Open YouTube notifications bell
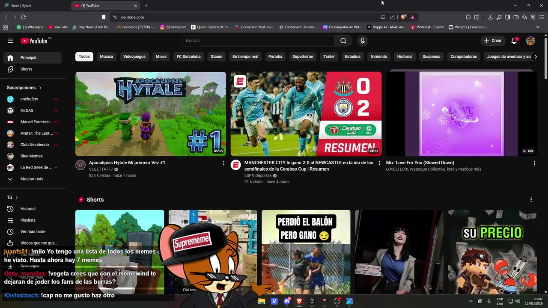The image size is (548, 308). click(x=514, y=41)
